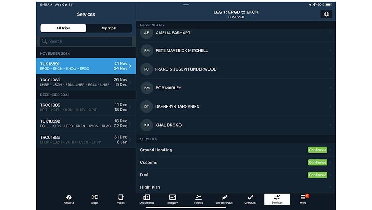The height and width of the screenshot is (210, 372).
Task: Open the Ground Handling service
Action: (x=236, y=150)
